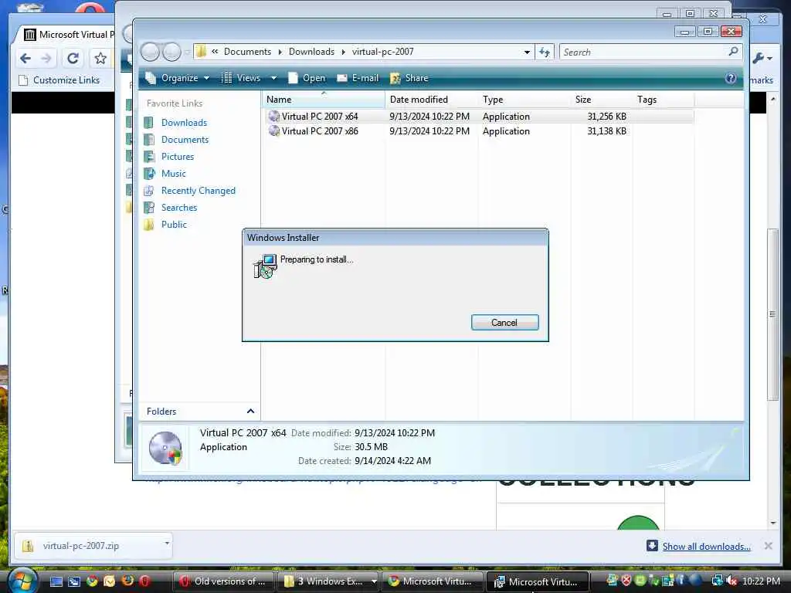Viewport: 791px width, 593px height.
Task: Close the Chrome downloads bar
Action: click(x=768, y=546)
